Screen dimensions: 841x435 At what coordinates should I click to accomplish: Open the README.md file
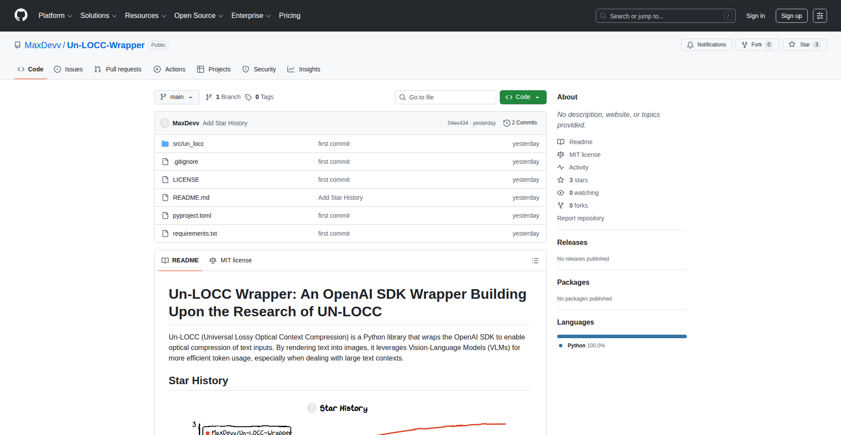(x=191, y=198)
